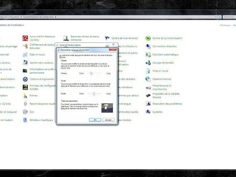The width and height of the screenshot is (236, 177).
Task: Focus the Rechercher search field
Action: tap(230, 17)
